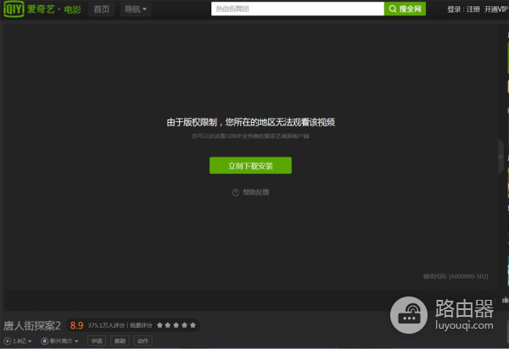Select the fifth rating star
Screen dimensions: 509x349
[x=193, y=325]
